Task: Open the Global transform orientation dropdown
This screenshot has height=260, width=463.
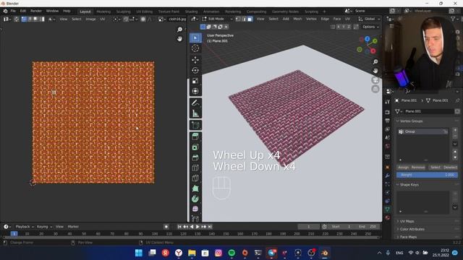Action: pyautogui.click(x=368, y=19)
